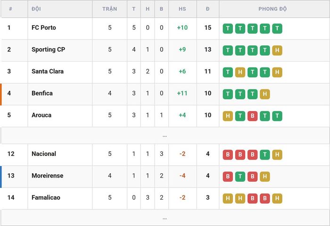This screenshot has width=330, height=226.
Task: Click Arouca's first yellow H form badge
Action: (228, 116)
